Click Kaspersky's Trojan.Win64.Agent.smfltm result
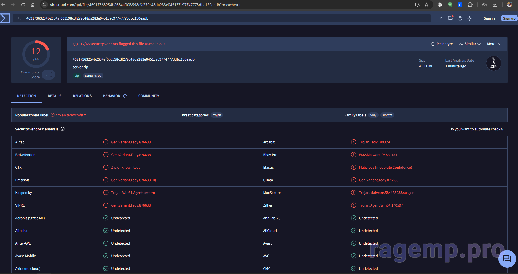 tap(133, 193)
